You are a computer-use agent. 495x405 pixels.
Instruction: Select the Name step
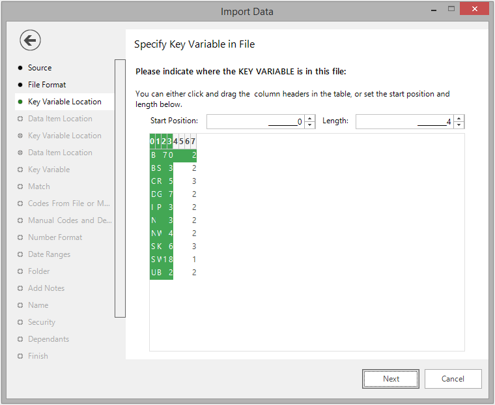38,305
